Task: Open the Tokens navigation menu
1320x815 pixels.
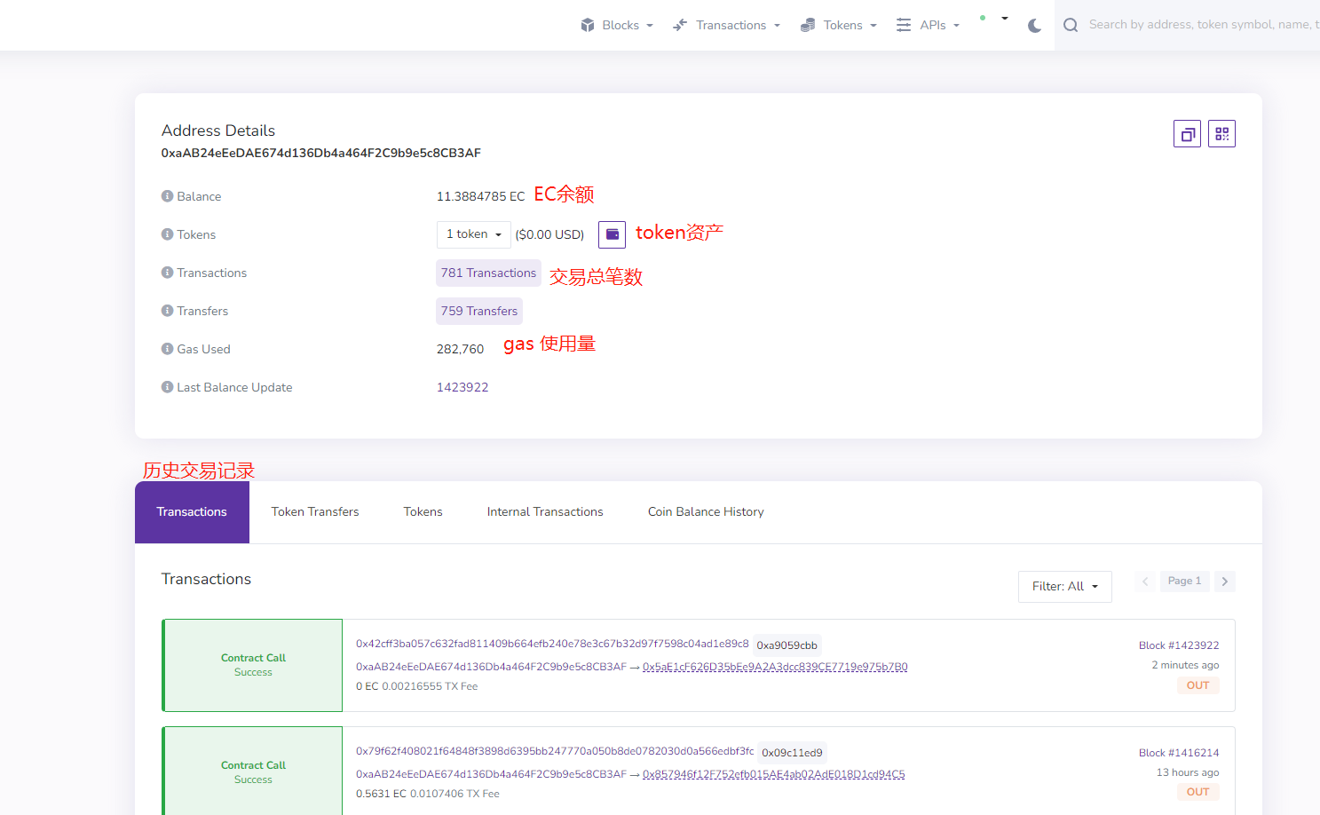Action: click(839, 25)
